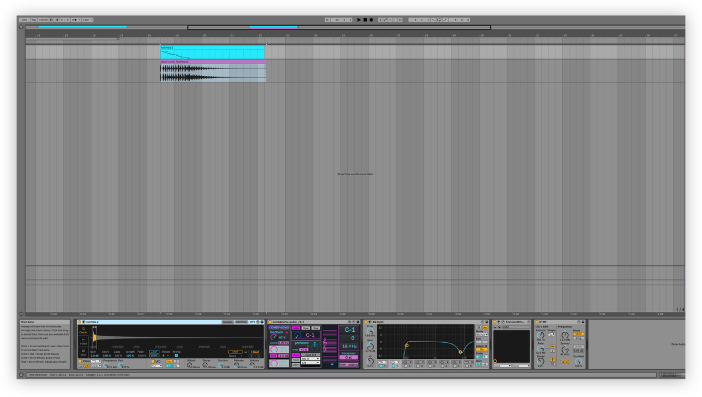Open the band 1 filter type dropdown
702x397 pixels.
(383, 362)
